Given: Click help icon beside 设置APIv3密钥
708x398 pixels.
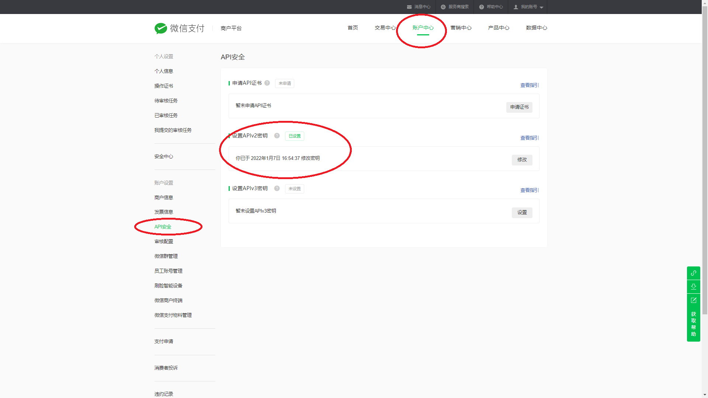Looking at the screenshot, I should [277, 188].
